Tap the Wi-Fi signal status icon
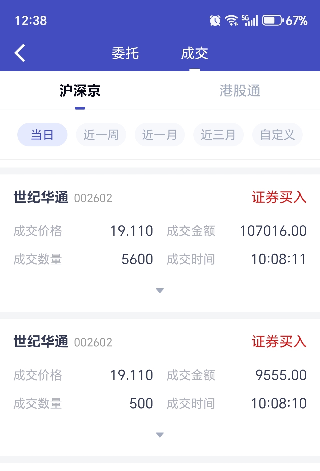320x471 pixels. 231,21
